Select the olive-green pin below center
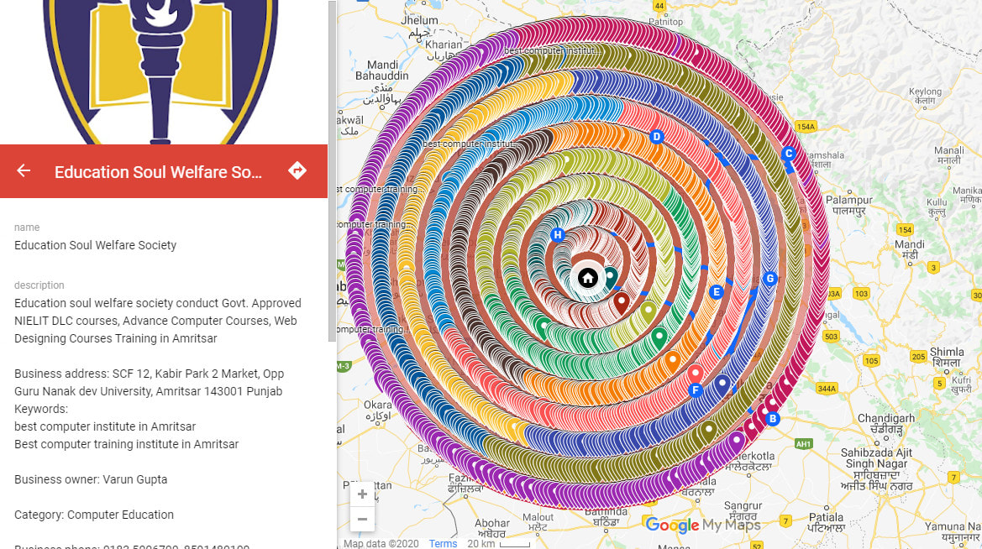The image size is (982, 549). coord(649,311)
